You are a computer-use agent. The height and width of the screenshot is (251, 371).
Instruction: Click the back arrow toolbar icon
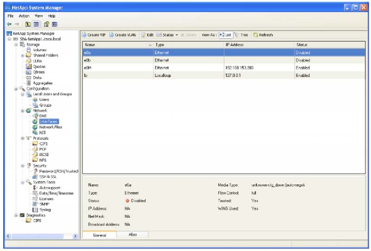point(9,24)
